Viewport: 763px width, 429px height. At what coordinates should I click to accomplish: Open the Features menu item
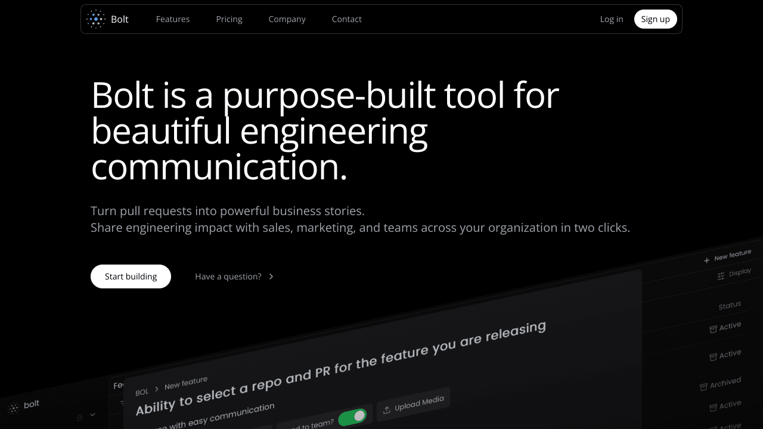[173, 19]
